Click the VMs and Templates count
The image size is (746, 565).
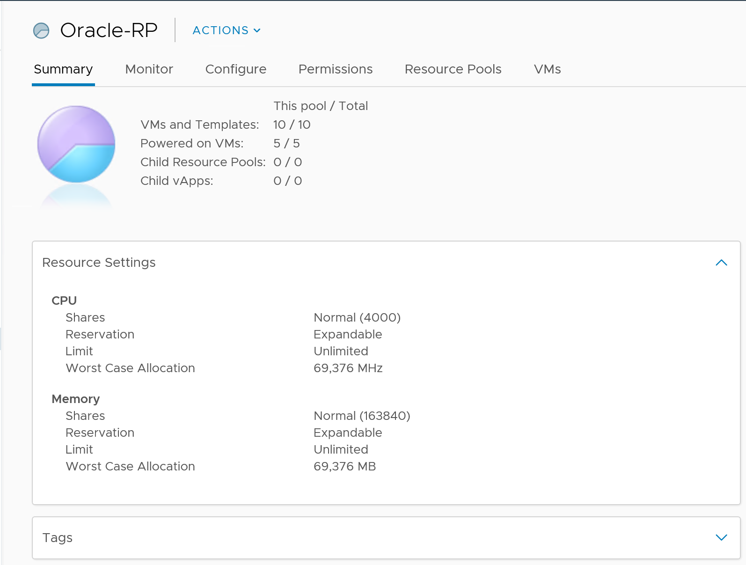292,125
